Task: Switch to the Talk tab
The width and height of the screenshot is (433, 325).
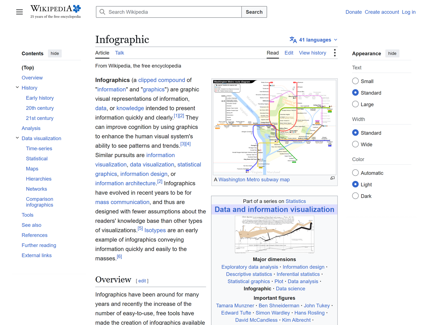Action: tap(119, 53)
